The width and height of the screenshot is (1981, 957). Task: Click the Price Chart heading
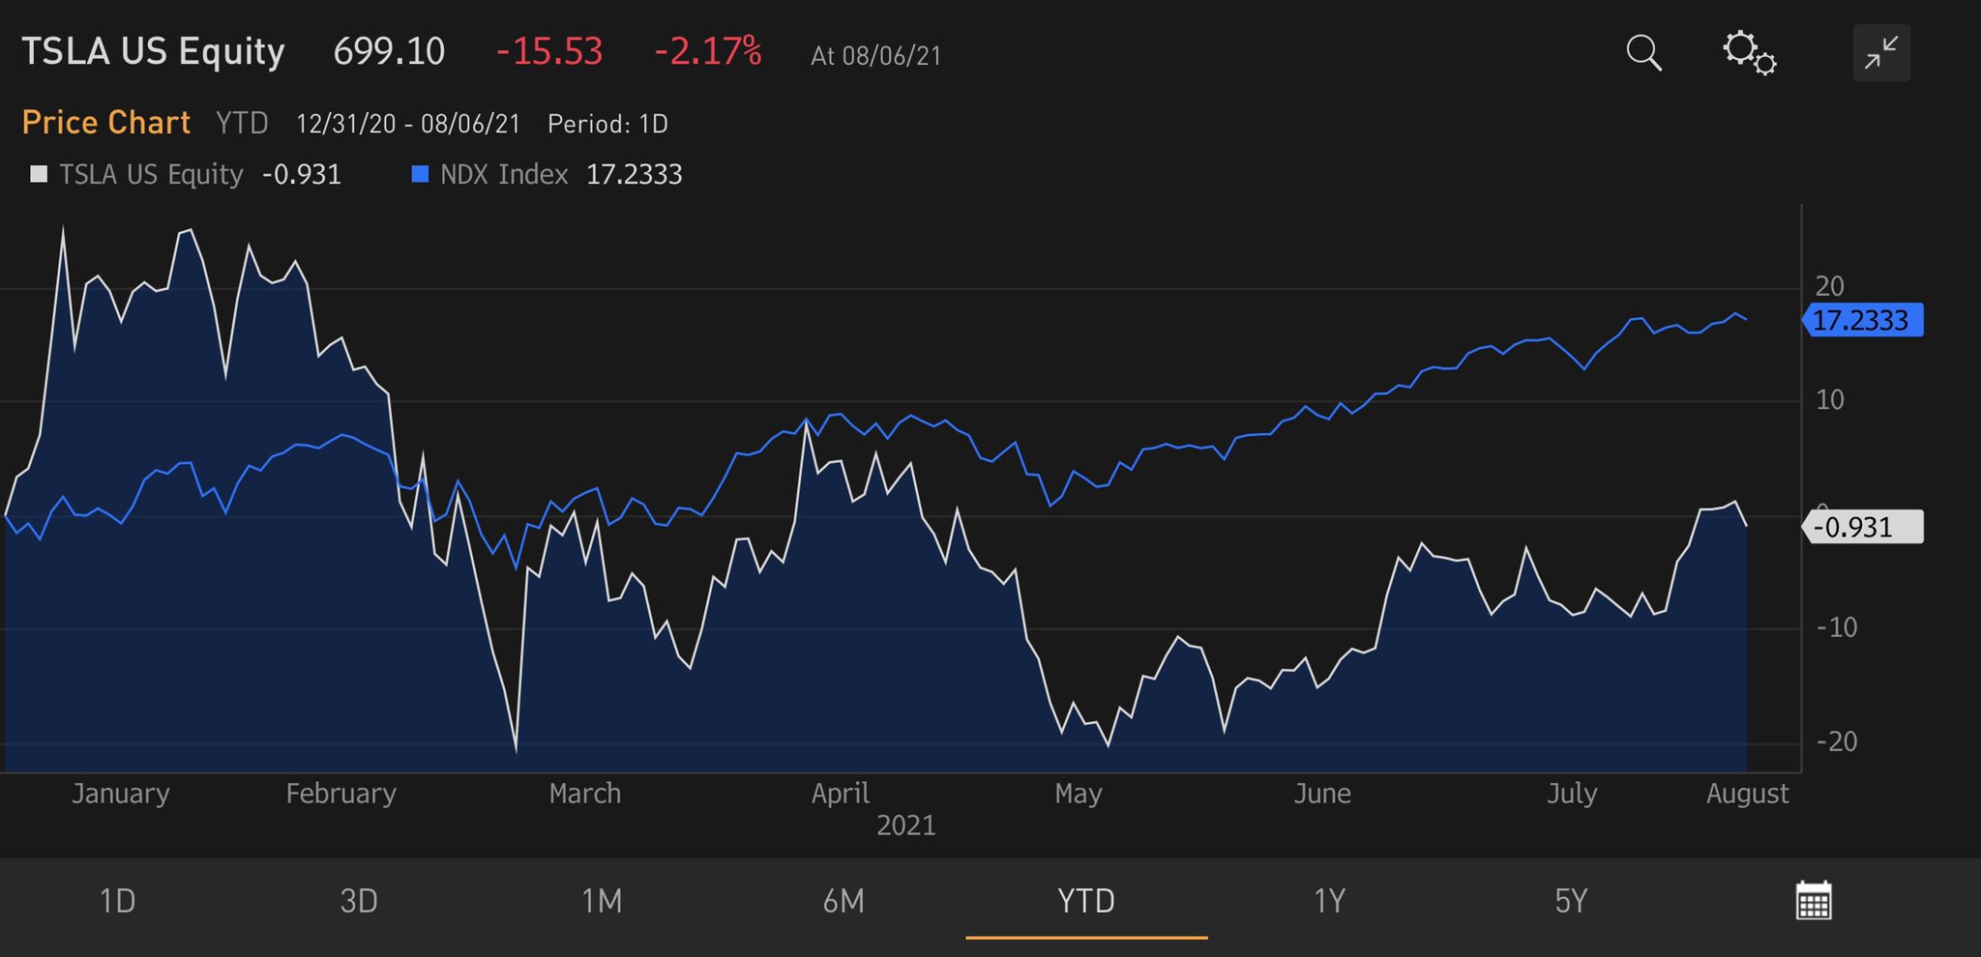[106, 123]
